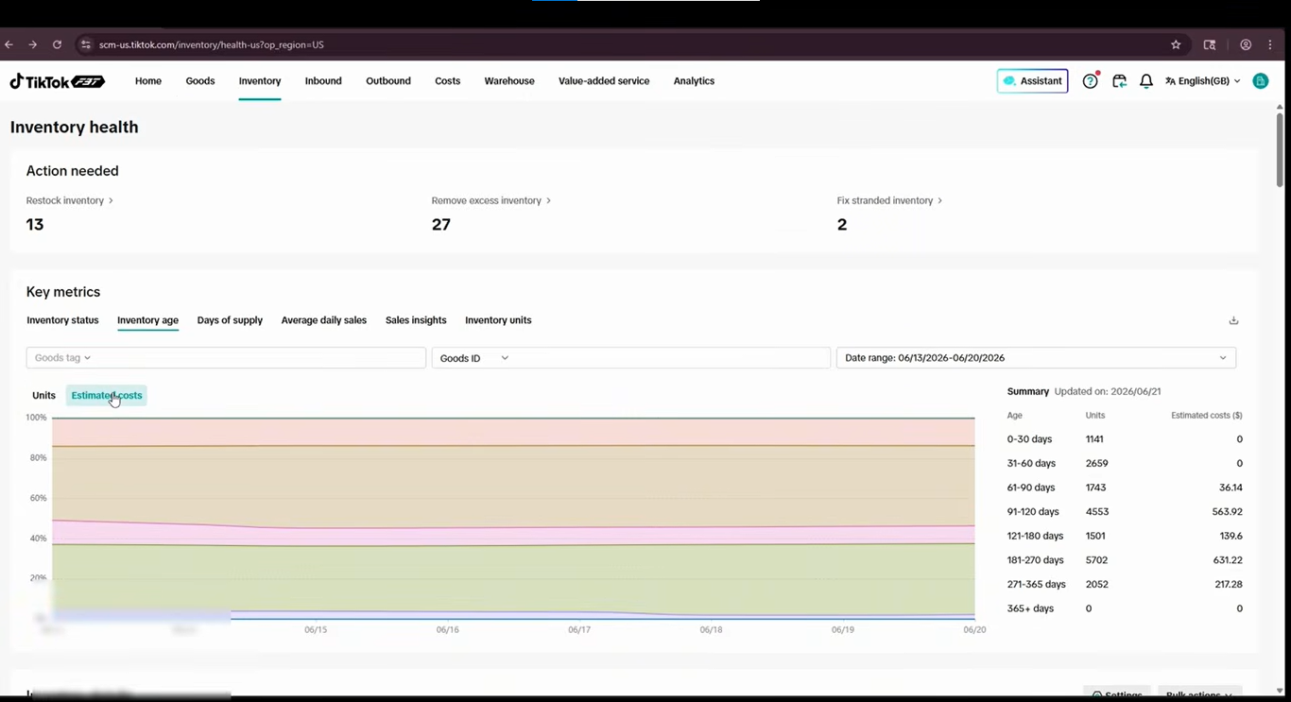
Task: Click the 91-120 days cost value 563.92
Action: click(x=1227, y=512)
